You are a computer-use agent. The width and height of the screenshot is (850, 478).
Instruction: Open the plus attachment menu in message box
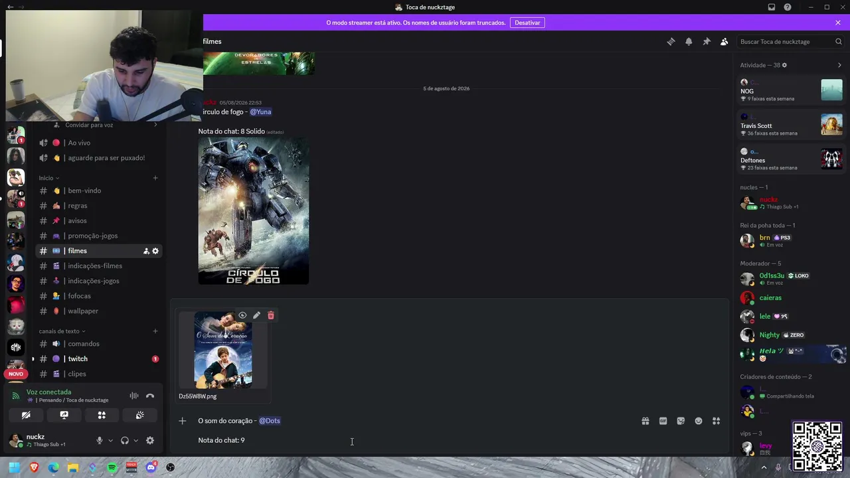(x=183, y=421)
